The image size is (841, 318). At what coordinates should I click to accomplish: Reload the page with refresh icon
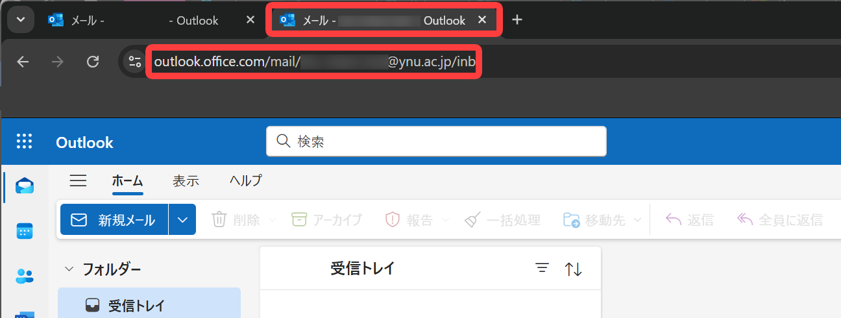click(93, 62)
